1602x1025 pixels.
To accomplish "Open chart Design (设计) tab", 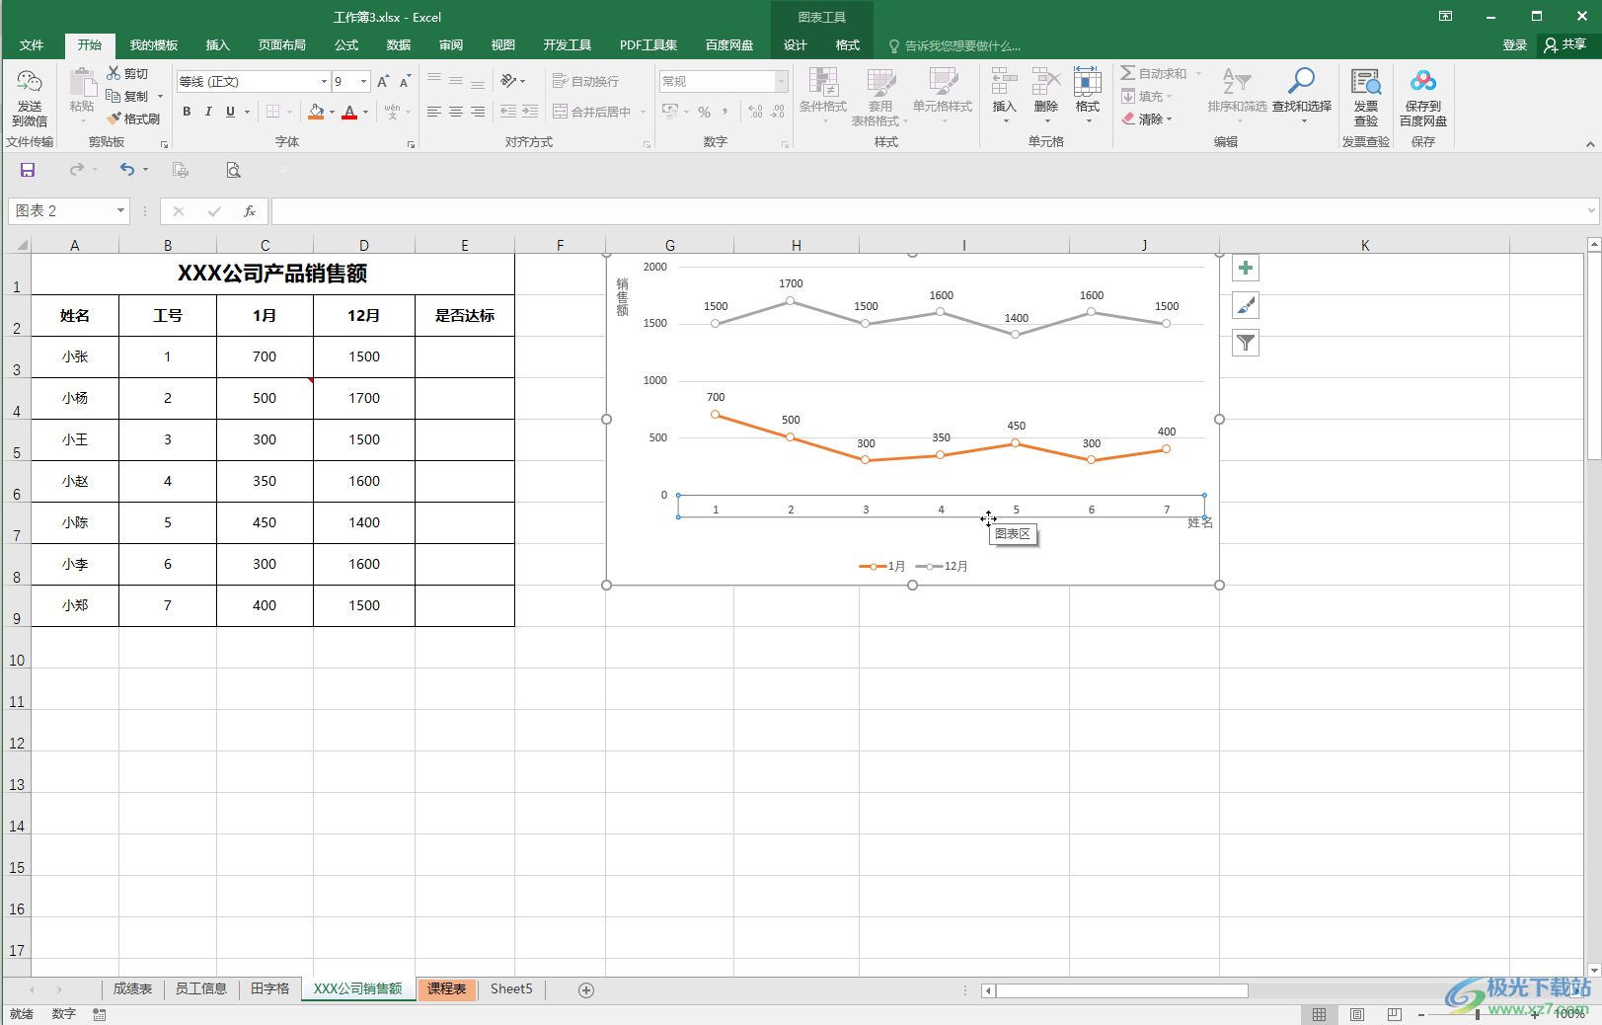I will 795,45.
